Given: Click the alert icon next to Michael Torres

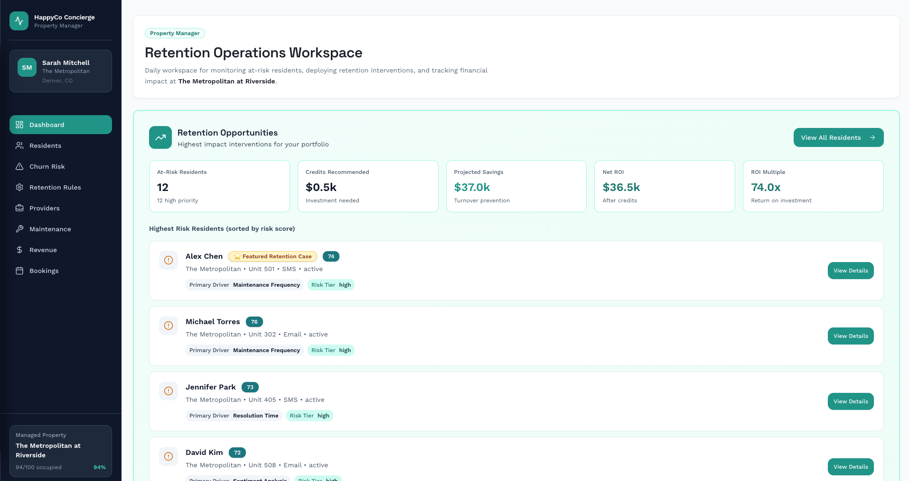Looking at the screenshot, I should 169,326.
